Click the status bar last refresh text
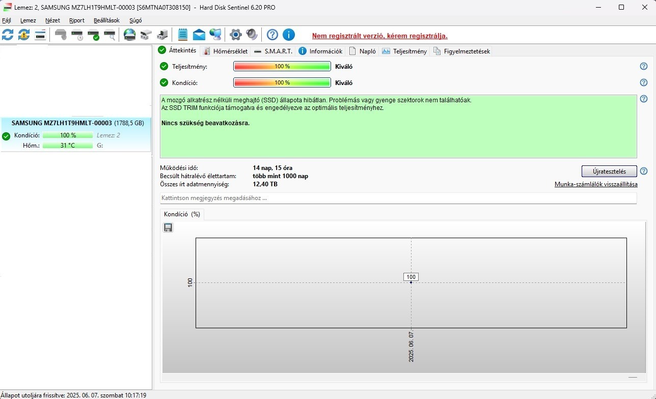Screen dimensions: 656x399 (x=73, y=395)
